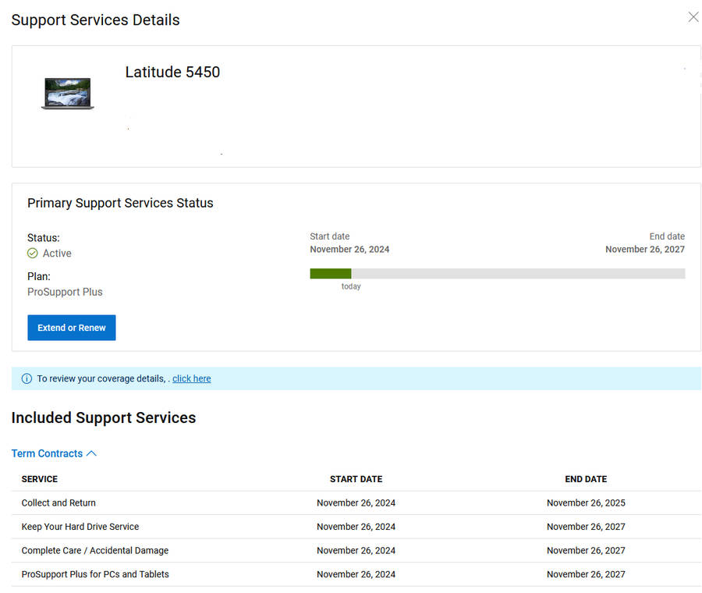Click the November 26, 2025 end date
The image size is (702, 593).
pyautogui.click(x=586, y=503)
